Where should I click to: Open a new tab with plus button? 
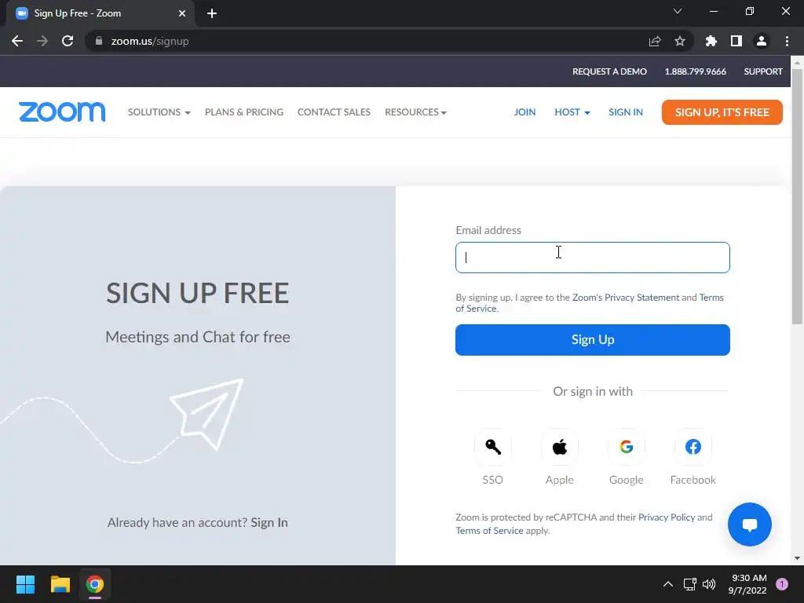click(x=212, y=13)
